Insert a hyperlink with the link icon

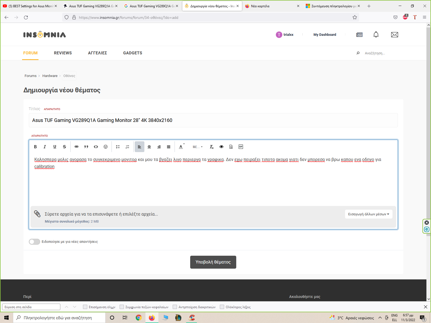77,147
